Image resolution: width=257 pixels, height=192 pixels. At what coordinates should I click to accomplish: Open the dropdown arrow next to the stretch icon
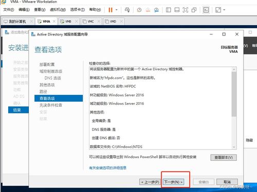pos(224,10)
